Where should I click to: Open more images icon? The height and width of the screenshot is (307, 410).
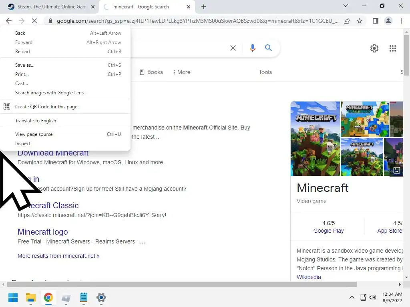[x=397, y=170]
